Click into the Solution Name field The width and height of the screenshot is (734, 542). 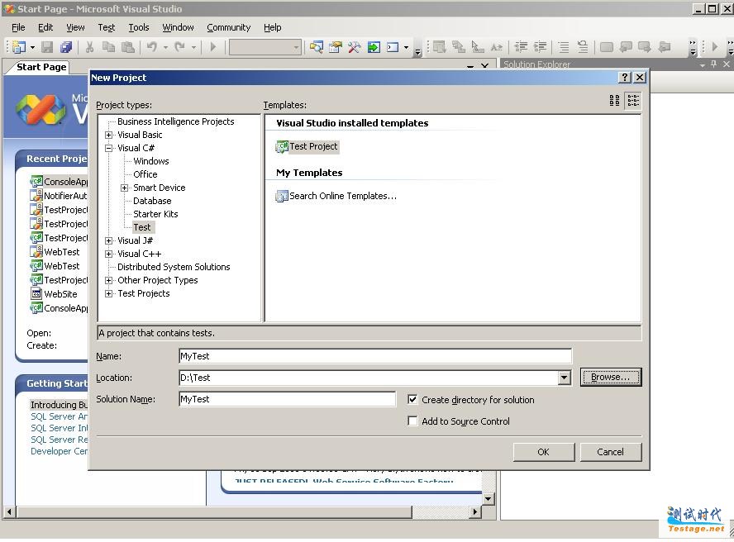287,399
